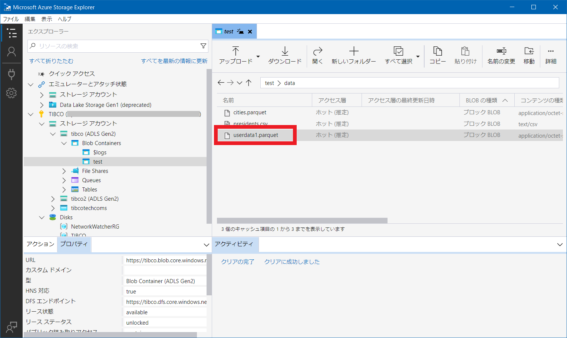This screenshot has width=567, height=338.
Task: Open the Connect plug icon
Action: click(x=11, y=74)
